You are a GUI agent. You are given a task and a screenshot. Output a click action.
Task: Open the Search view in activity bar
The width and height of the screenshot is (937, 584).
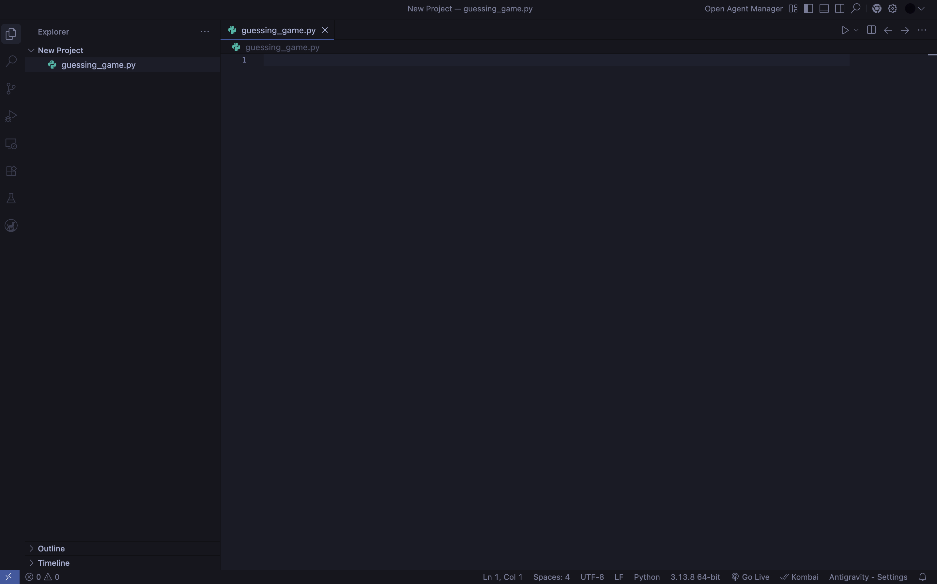point(11,61)
